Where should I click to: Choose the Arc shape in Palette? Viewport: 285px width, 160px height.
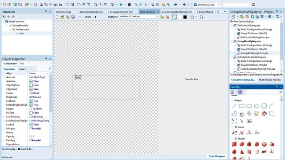(x=272, y=106)
